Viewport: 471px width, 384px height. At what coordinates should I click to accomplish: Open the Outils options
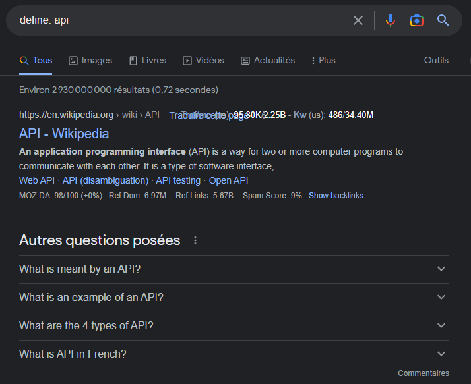pyautogui.click(x=436, y=61)
